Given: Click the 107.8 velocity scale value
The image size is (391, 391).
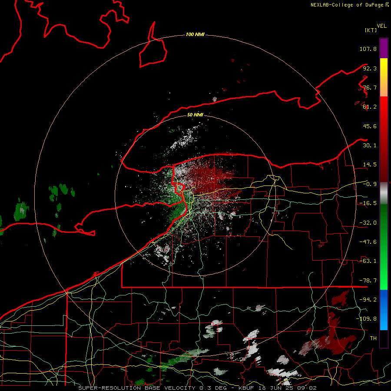Looking at the screenshot, I should (368, 49).
